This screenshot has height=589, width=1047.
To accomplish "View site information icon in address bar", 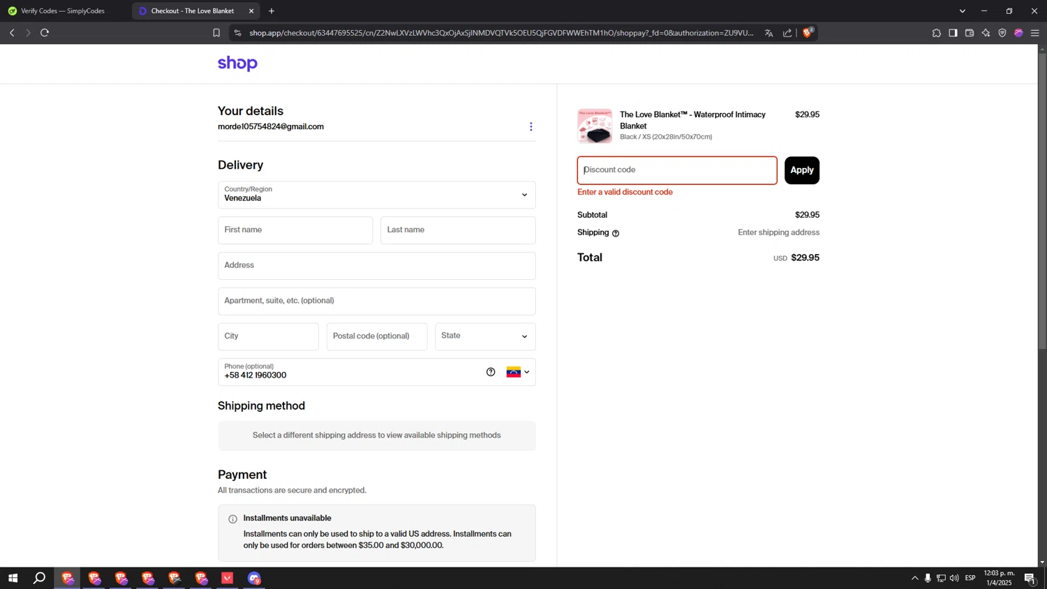I will click(x=237, y=33).
